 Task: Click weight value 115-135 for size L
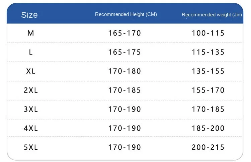click(x=208, y=52)
